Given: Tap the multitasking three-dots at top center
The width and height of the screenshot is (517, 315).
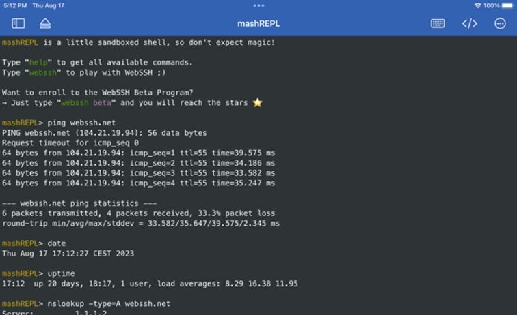Looking at the screenshot, I should pos(258,5).
